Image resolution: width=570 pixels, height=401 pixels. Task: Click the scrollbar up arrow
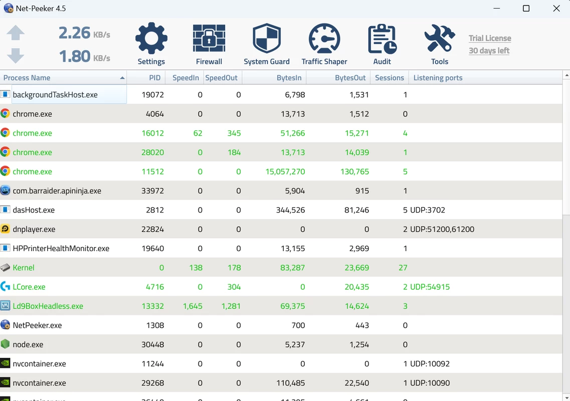click(566, 75)
